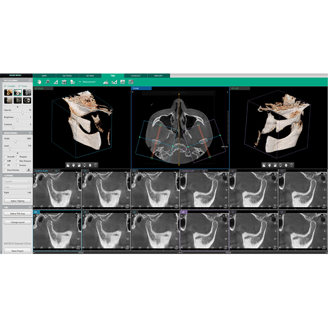
Task: Activate the Zoom magnifier tool
Action: pos(47,82)
